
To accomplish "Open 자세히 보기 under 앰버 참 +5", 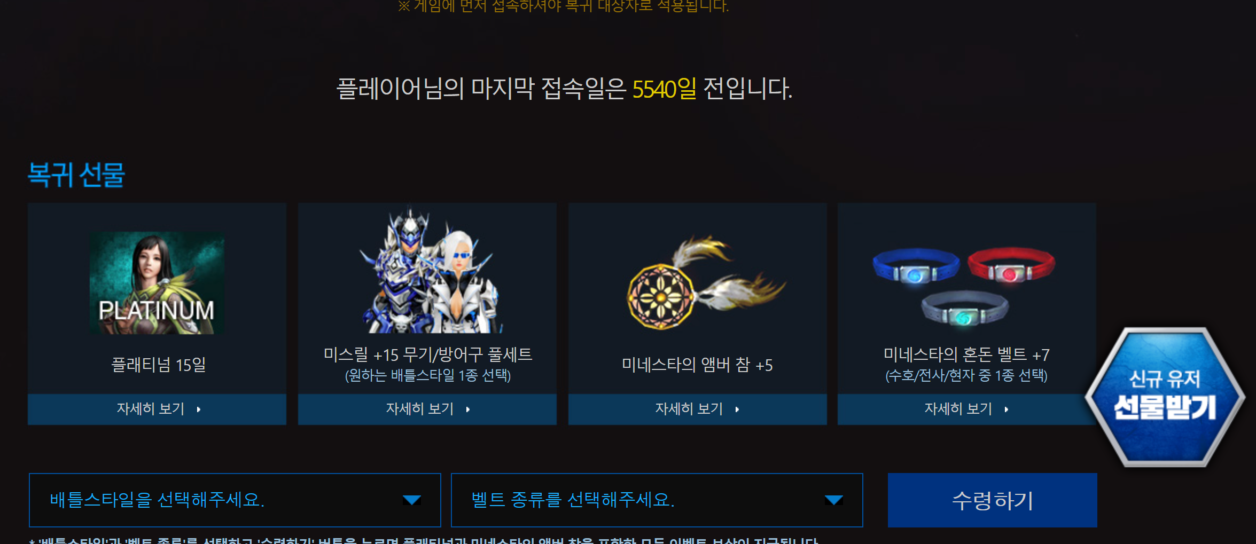I will [x=698, y=409].
